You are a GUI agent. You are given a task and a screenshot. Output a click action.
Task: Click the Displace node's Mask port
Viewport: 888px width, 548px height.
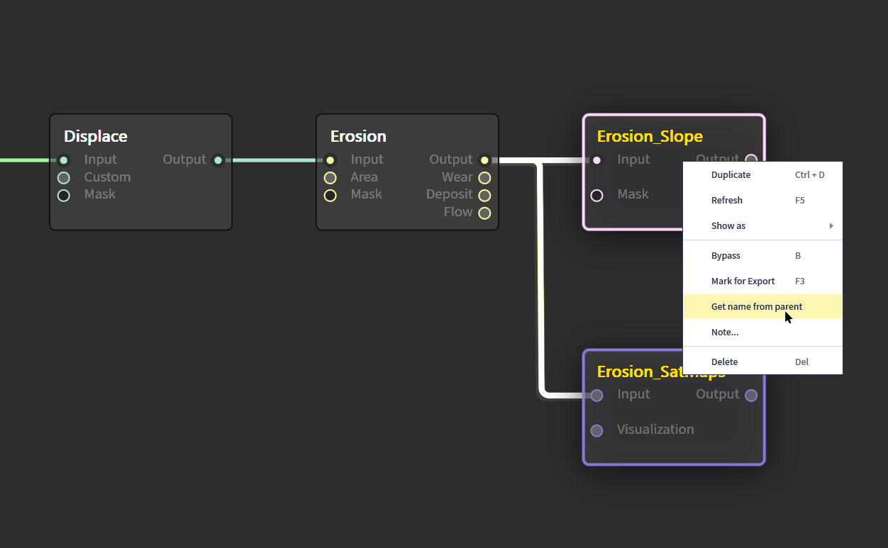pyautogui.click(x=64, y=195)
